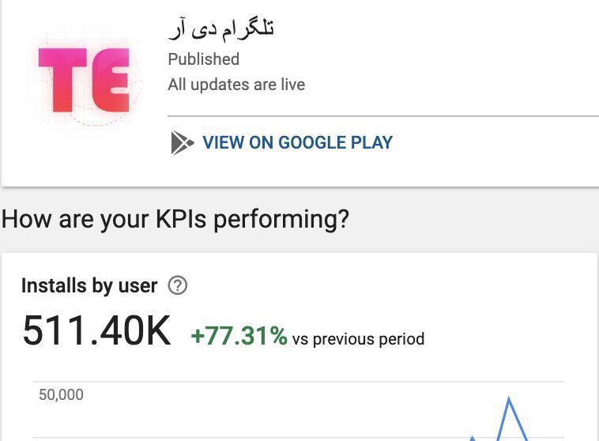
Task: Click the 'vs previous period' text
Action: tap(358, 339)
